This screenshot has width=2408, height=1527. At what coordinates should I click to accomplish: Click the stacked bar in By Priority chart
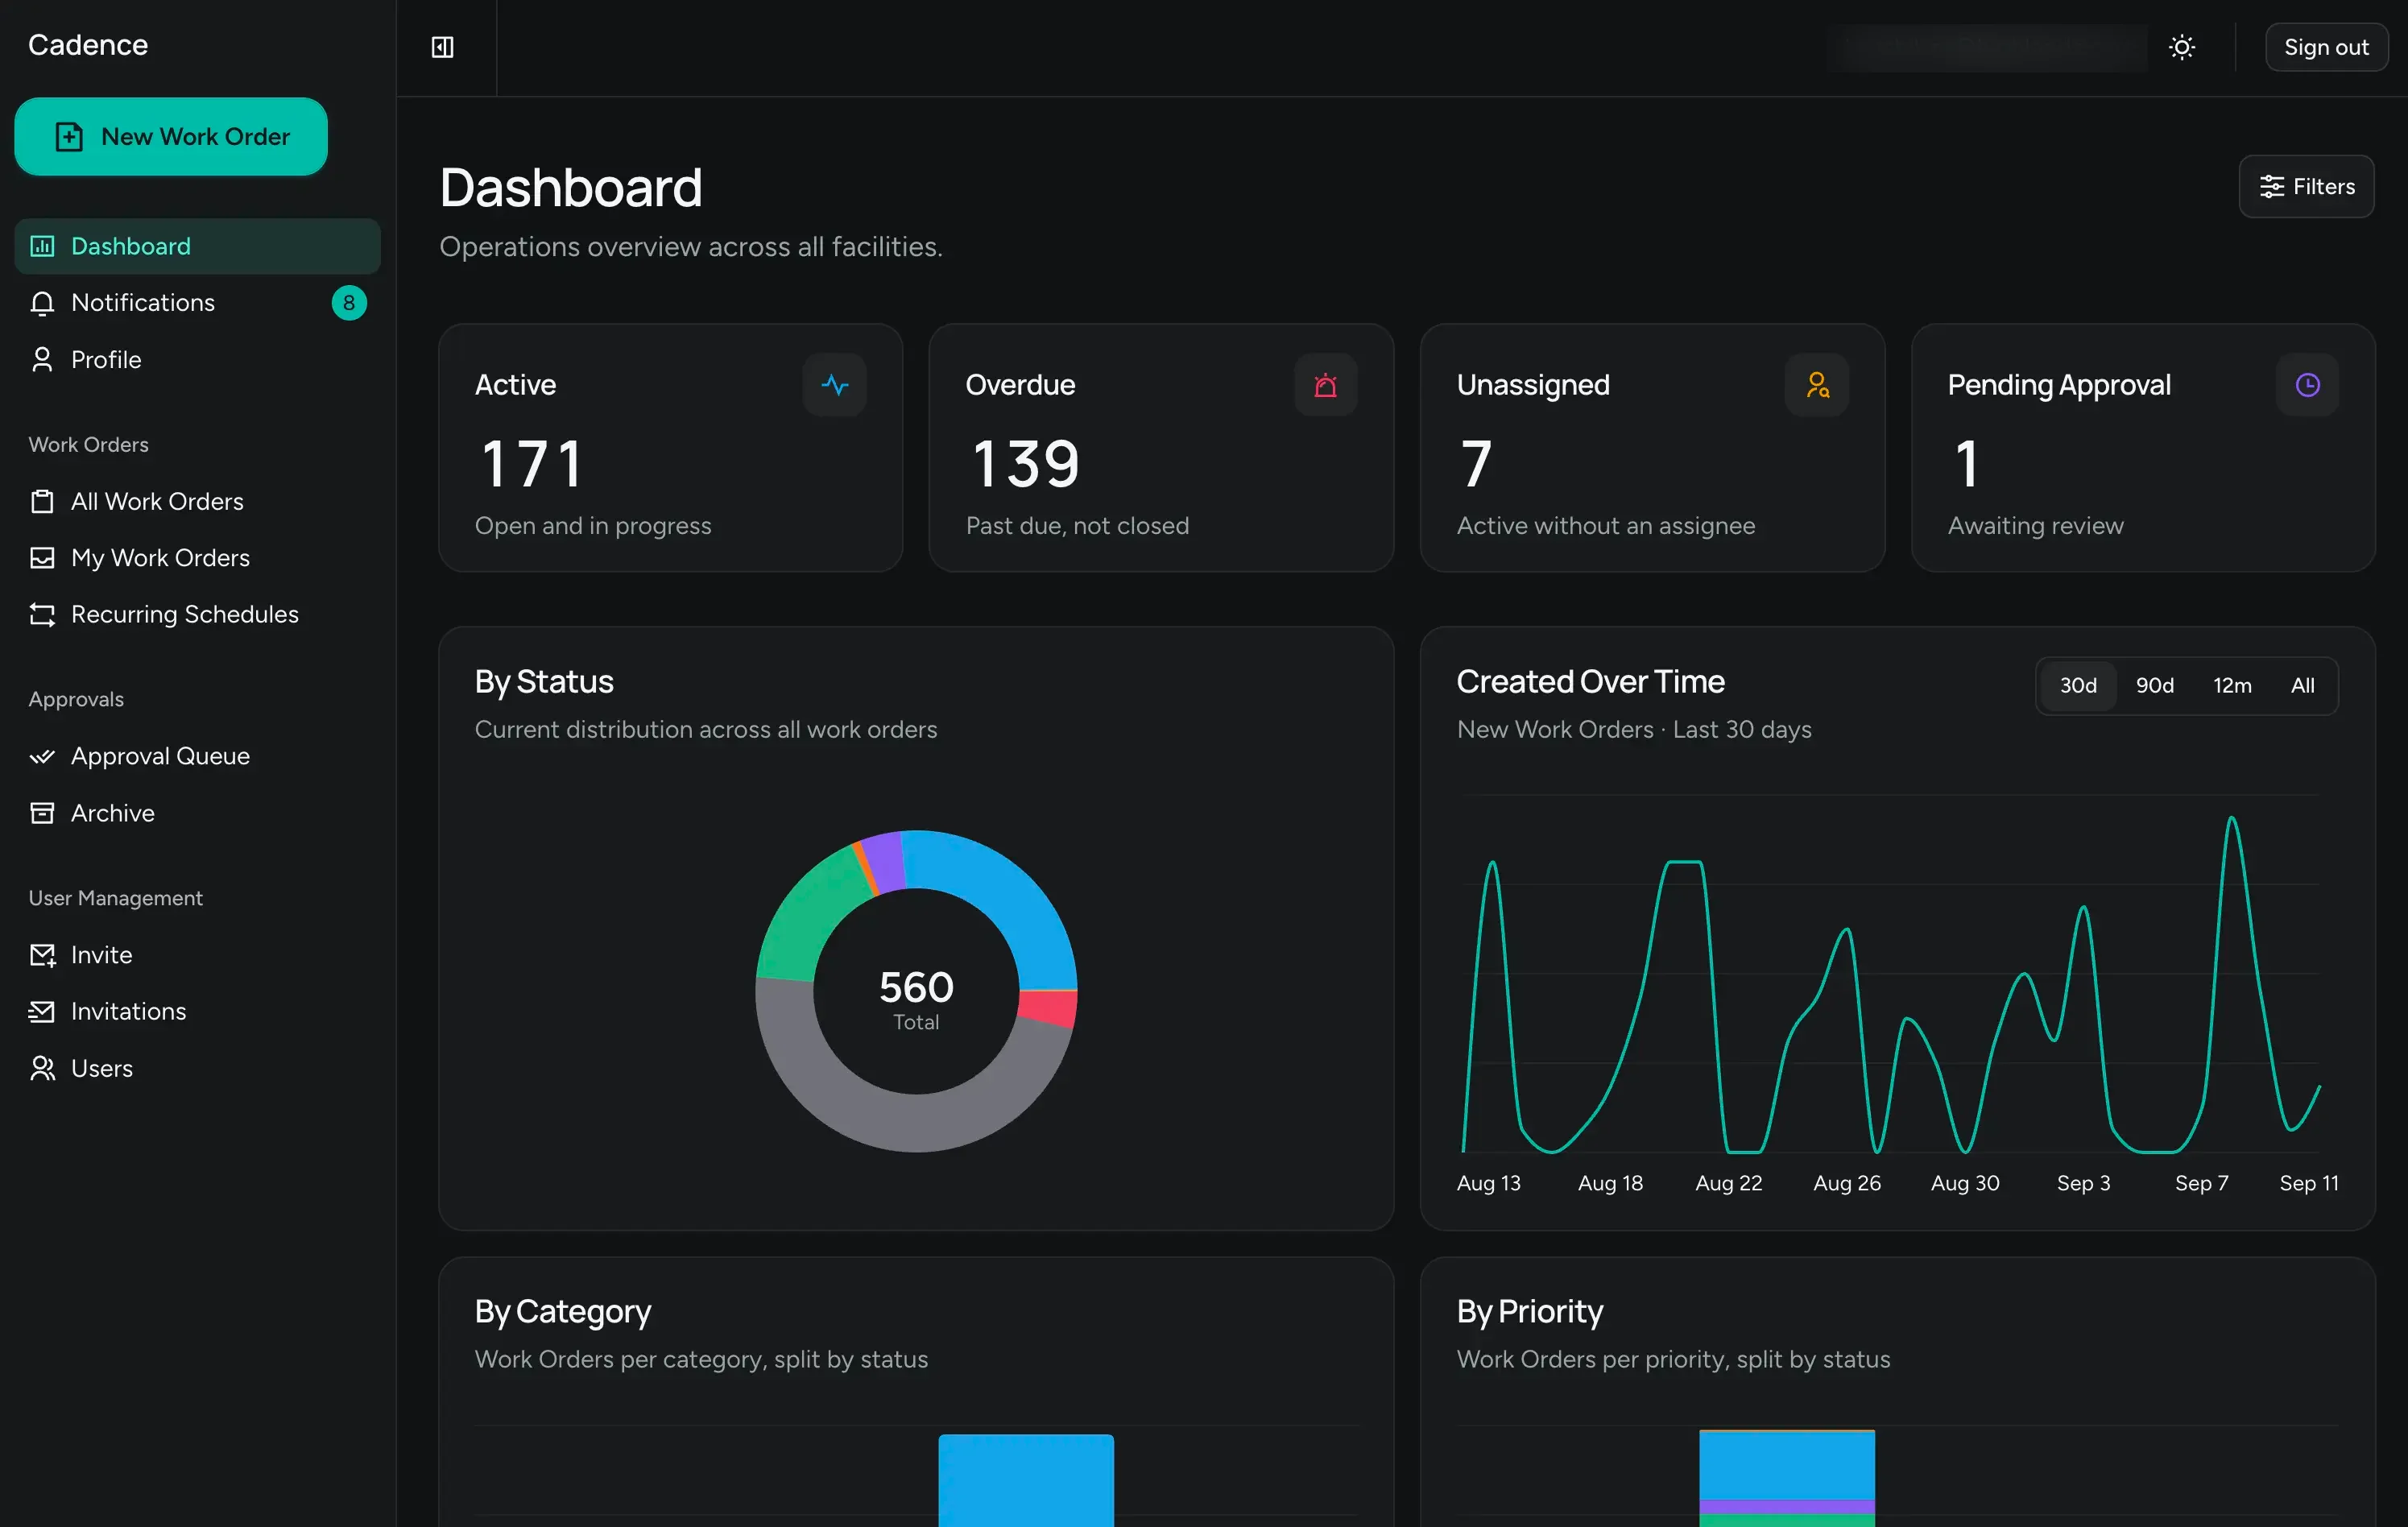pyautogui.click(x=1787, y=1478)
